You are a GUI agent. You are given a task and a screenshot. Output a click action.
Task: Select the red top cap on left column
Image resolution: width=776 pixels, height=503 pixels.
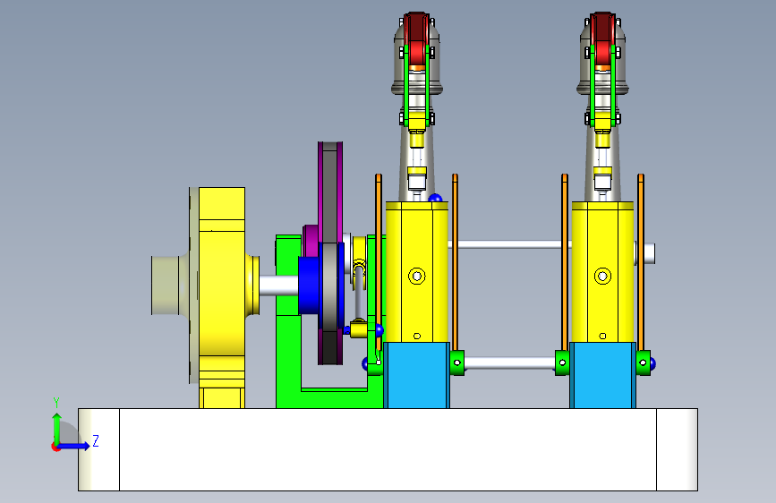[416, 38]
